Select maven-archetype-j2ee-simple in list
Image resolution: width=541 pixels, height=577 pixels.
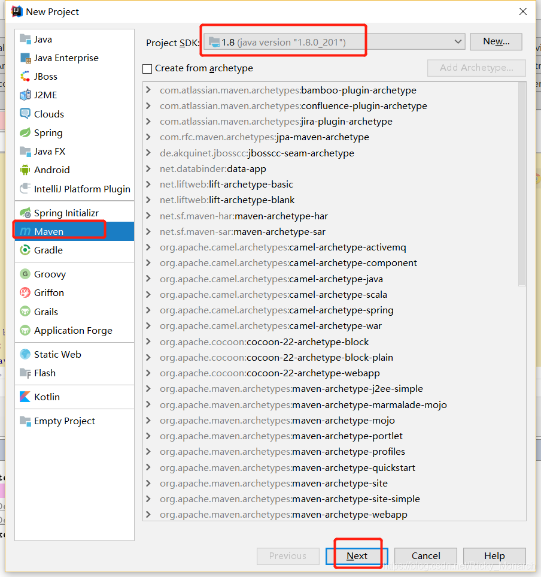pos(291,389)
